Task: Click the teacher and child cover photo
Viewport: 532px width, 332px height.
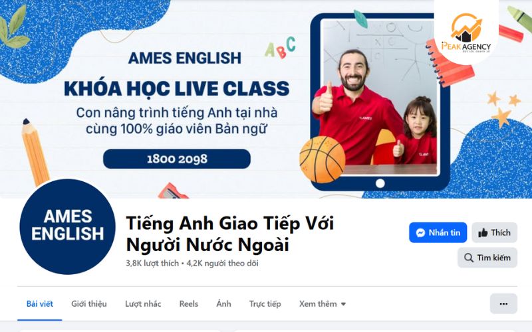Action: [x=380, y=98]
